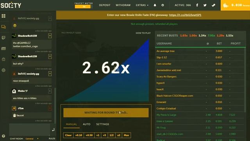
Task: Add +5 to the bet
Action: click(104, 135)
